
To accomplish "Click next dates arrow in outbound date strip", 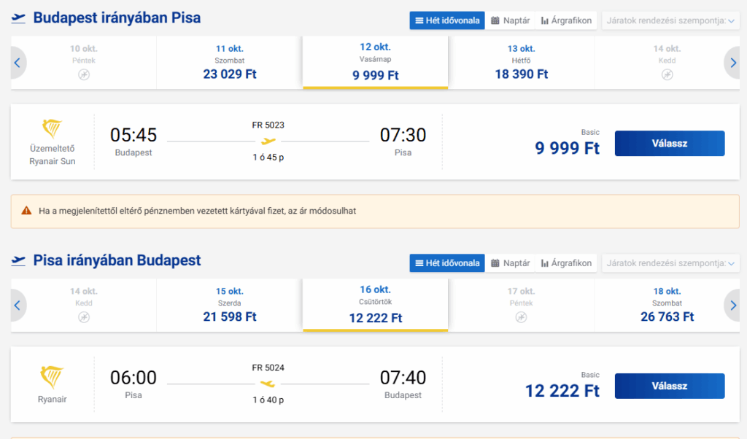I will (732, 63).
